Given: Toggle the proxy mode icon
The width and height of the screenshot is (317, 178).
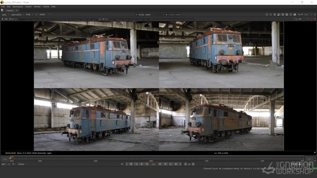Looking at the screenshot, I should click(271, 15).
